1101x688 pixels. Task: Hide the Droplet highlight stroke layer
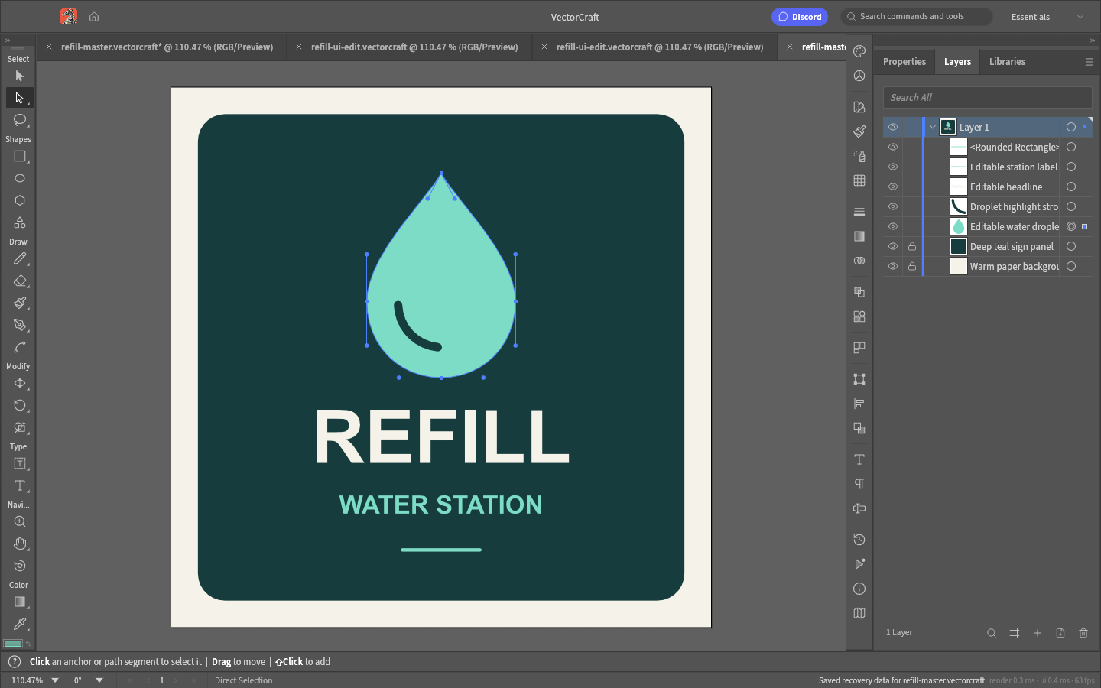tap(893, 206)
